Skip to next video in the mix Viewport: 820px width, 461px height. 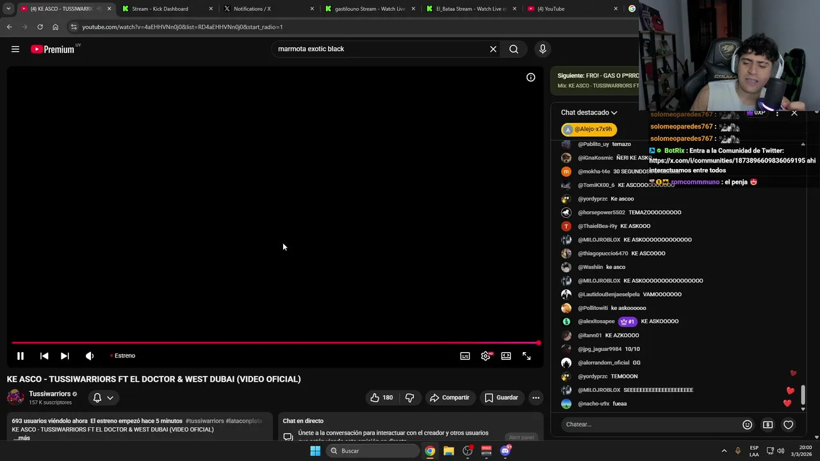[x=65, y=356]
